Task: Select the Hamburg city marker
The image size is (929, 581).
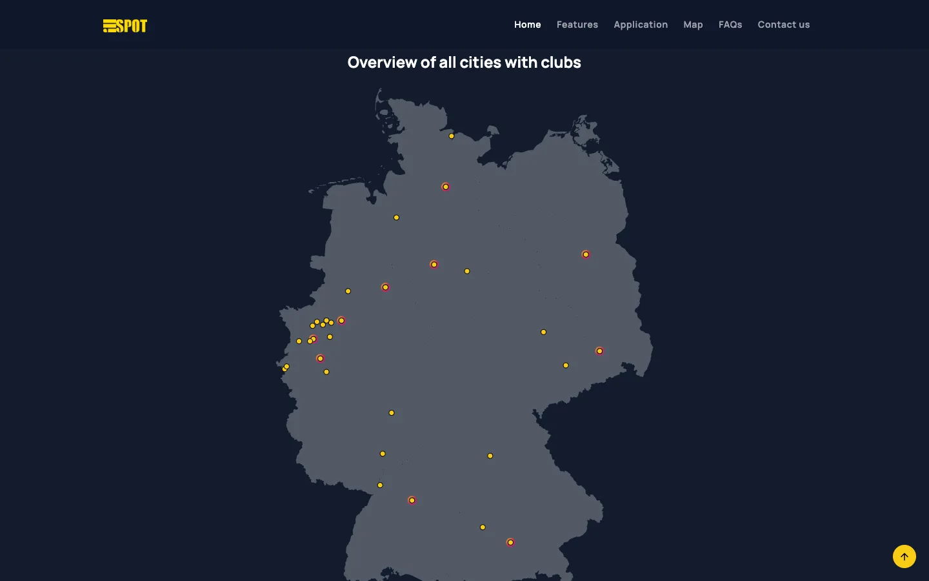Action: point(445,187)
